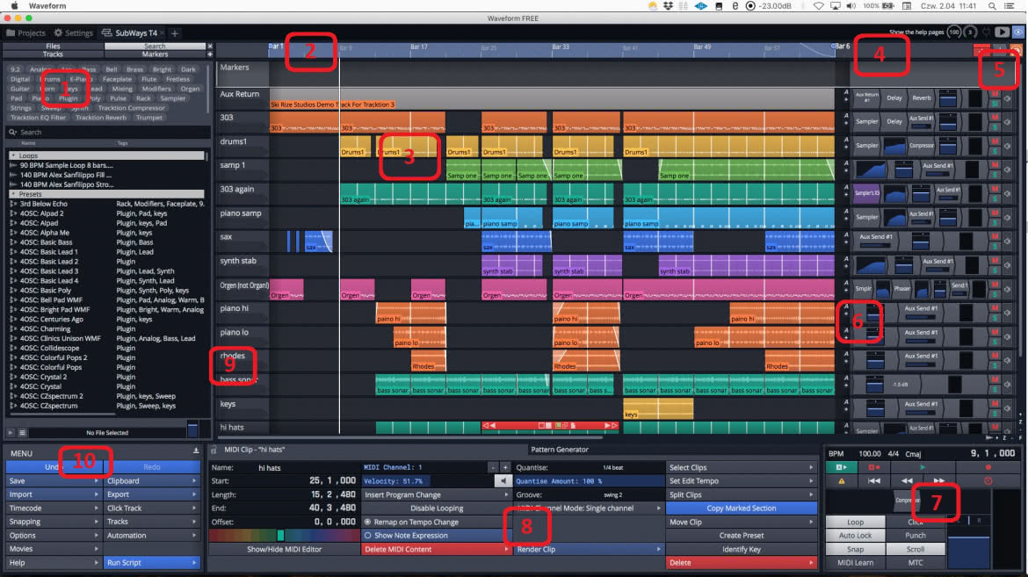The width and height of the screenshot is (1028, 577).
Task: Mute the drums1 track
Action: point(995,141)
